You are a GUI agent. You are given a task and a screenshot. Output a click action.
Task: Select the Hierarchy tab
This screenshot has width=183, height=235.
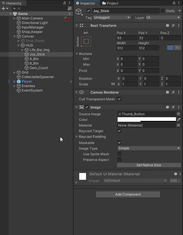(x=13, y=3)
